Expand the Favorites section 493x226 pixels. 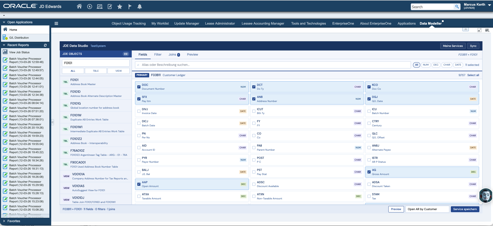tap(4, 221)
